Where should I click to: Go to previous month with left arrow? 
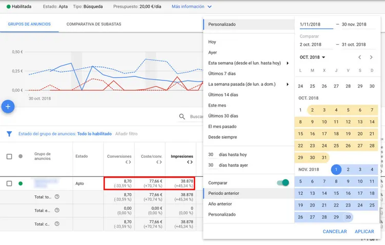coord(359,57)
